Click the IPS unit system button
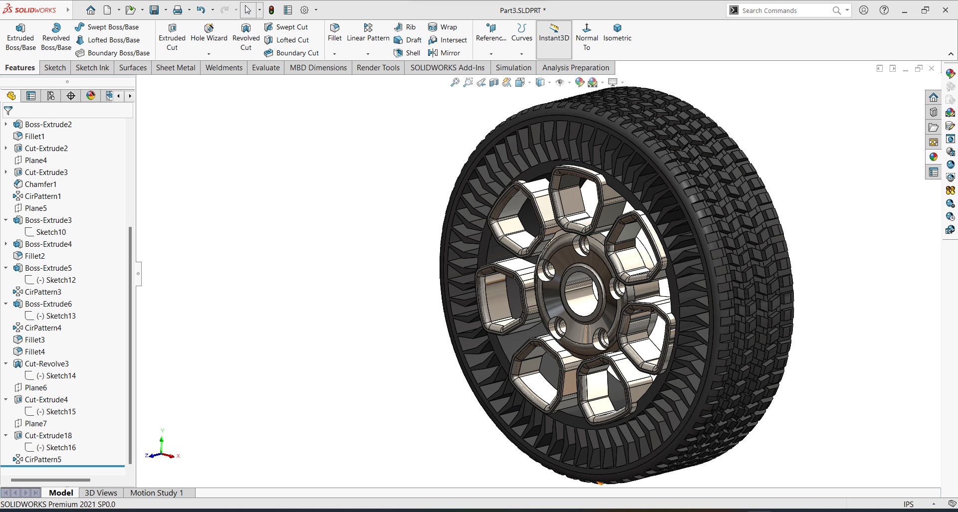This screenshot has width=958, height=512. (909, 504)
